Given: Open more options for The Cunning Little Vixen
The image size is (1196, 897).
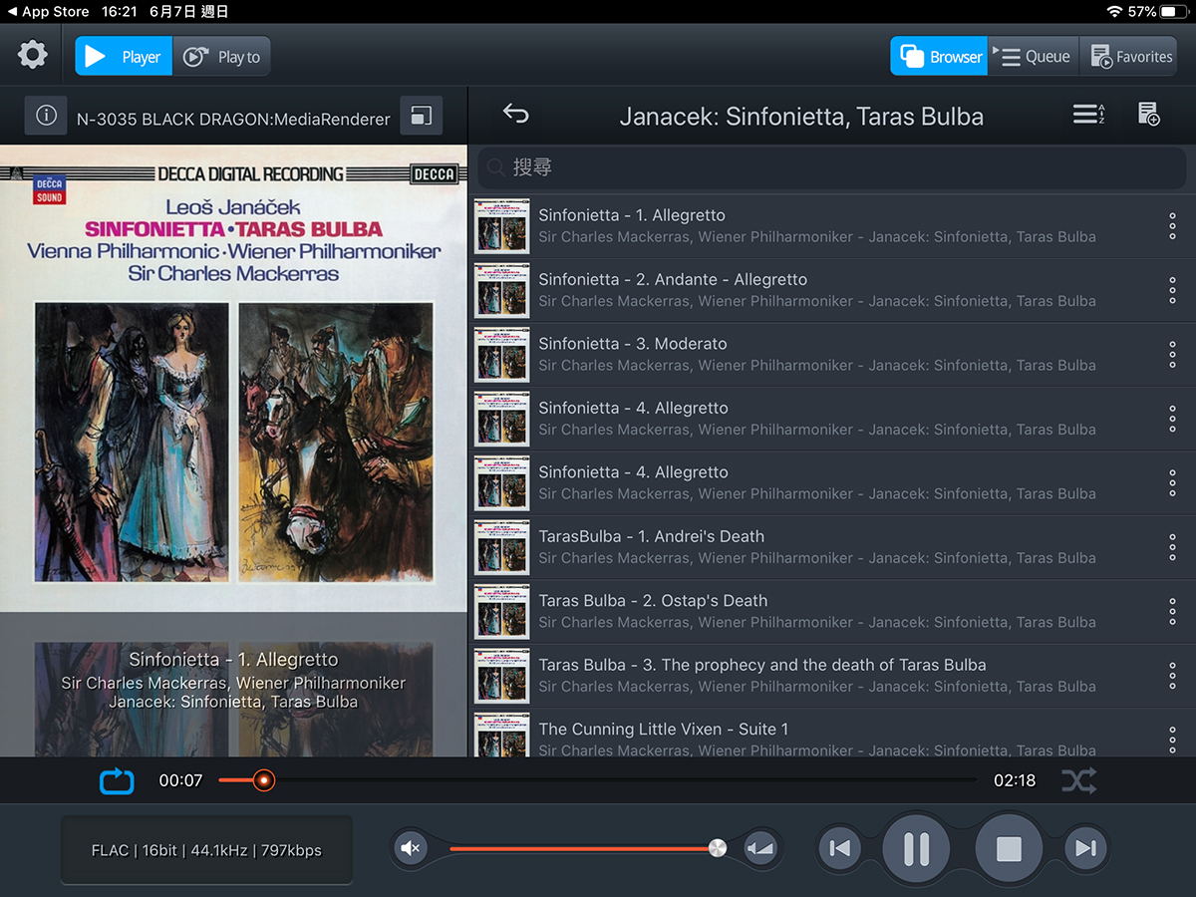Looking at the screenshot, I should [x=1172, y=738].
